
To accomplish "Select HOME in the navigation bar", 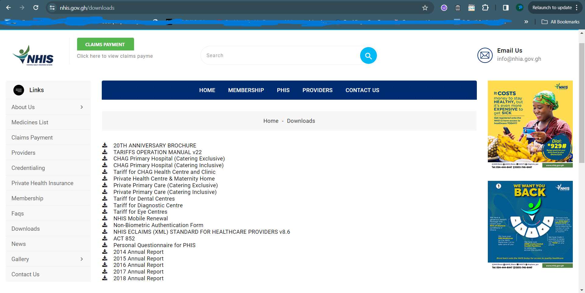I will (x=207, y=90).
